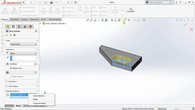Click the depth value spinner arrows
The width and height of the screenshot is (195, 110).
coord(36,64)
